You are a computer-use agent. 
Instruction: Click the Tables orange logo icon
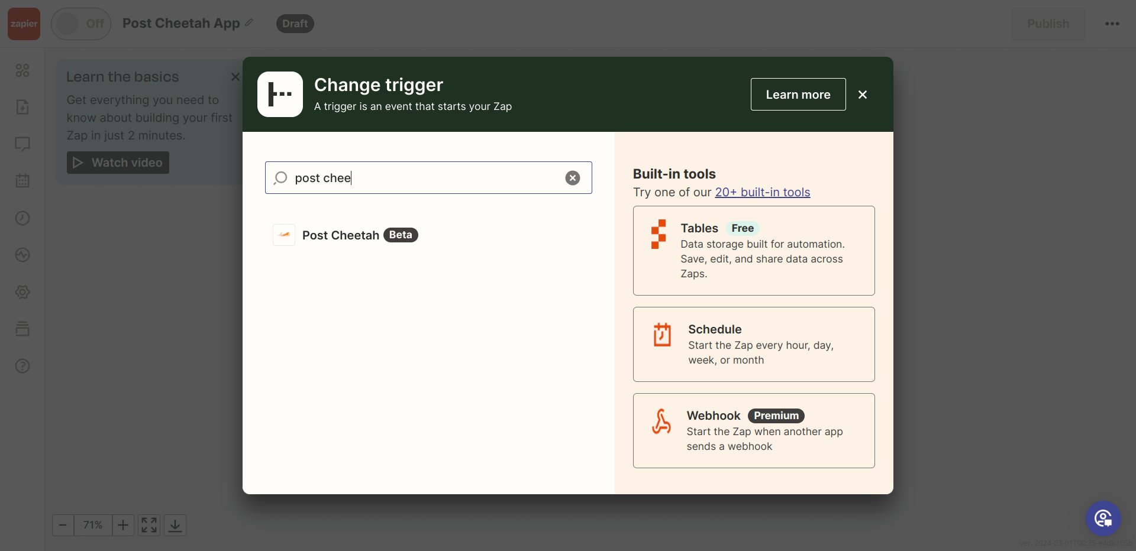click(659, 234)
